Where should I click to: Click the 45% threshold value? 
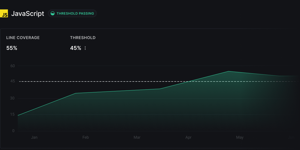[75, 48]
